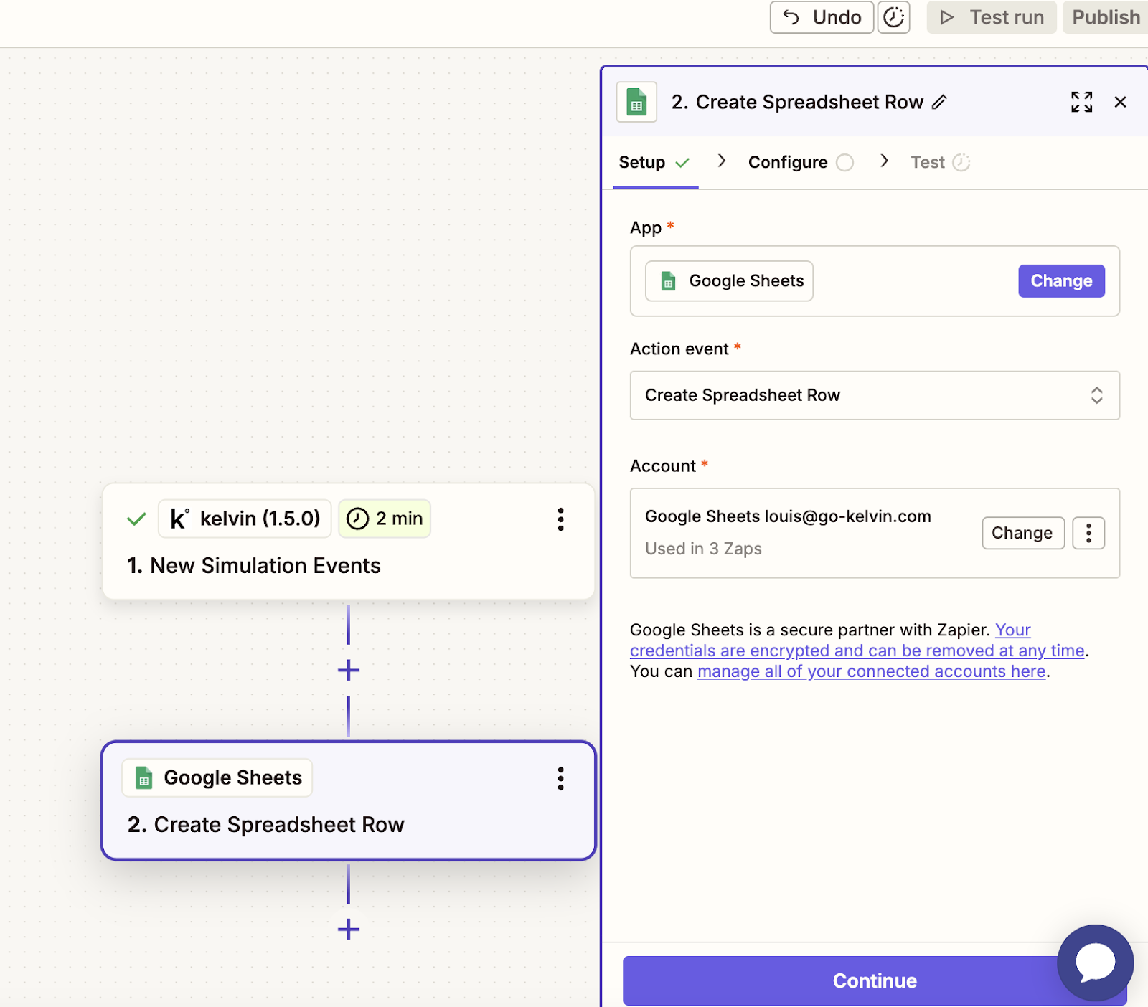1148x1007 pixels.
Task: Click the Google Sheets icon in panel header
Action: pyautogui.click(x=636, y=103)
